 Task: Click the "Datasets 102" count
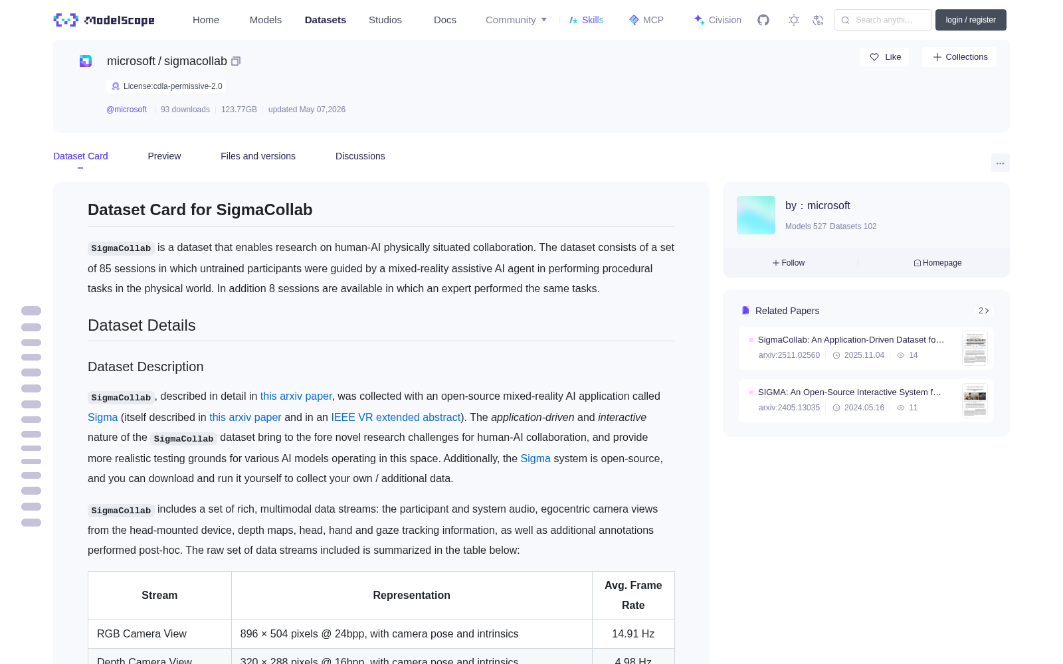[853, 226]
